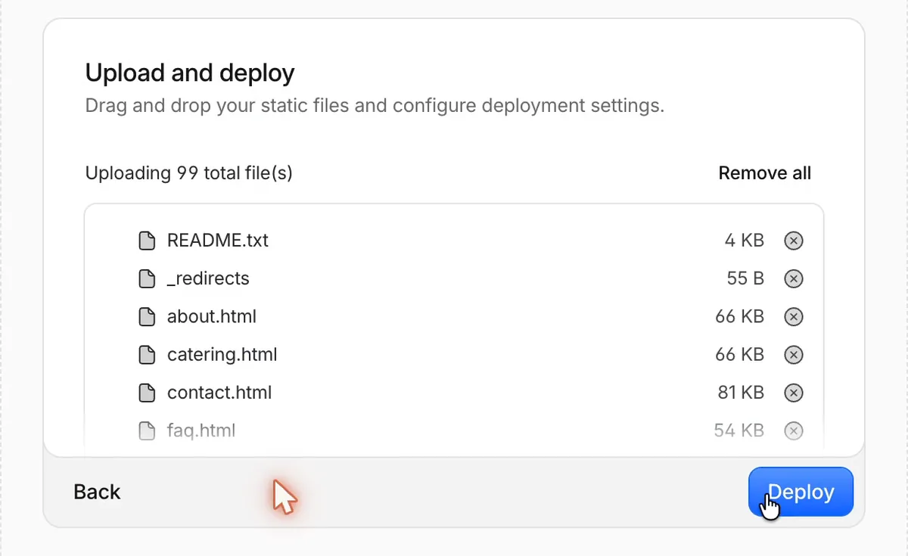Select the README.txt file name
The height and width of the screenshot is (556, 908).
tap(218, 241)
